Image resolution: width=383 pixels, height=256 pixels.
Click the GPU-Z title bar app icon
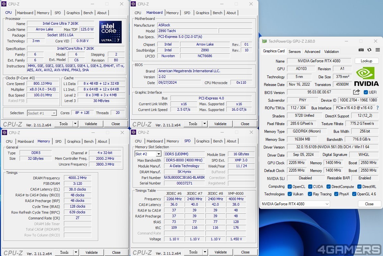pos(264,41)
